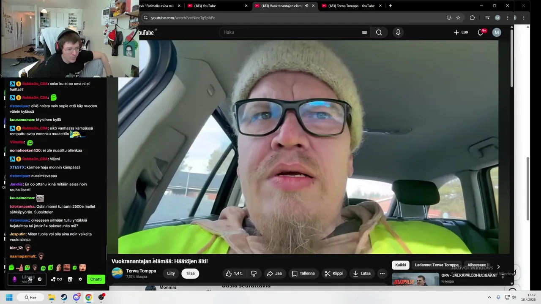This screenshot has width=541, height=304.
Task: Switch to the (183) YouTube tab
Action: click(218, 6)
